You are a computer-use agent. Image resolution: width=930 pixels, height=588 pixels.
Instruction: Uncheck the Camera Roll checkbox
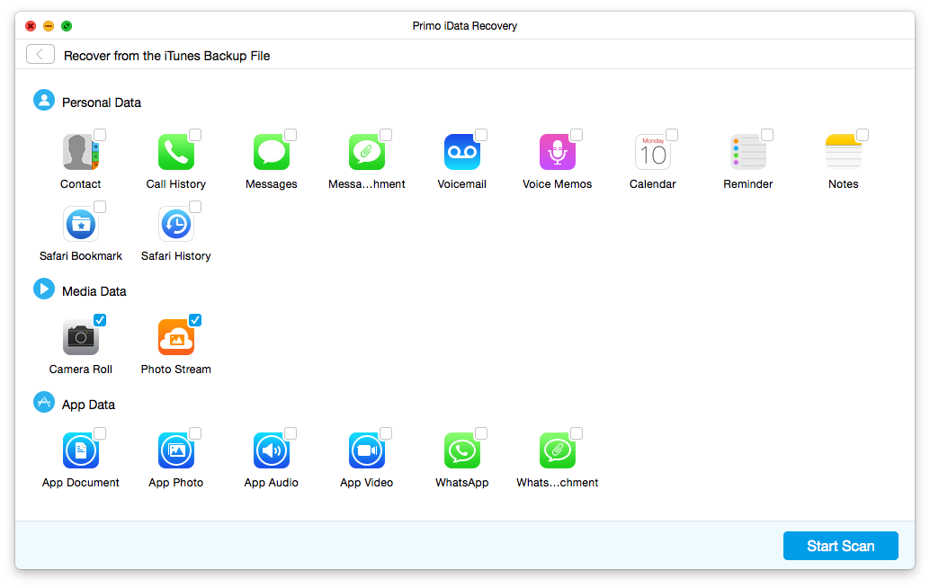point(100,320)
